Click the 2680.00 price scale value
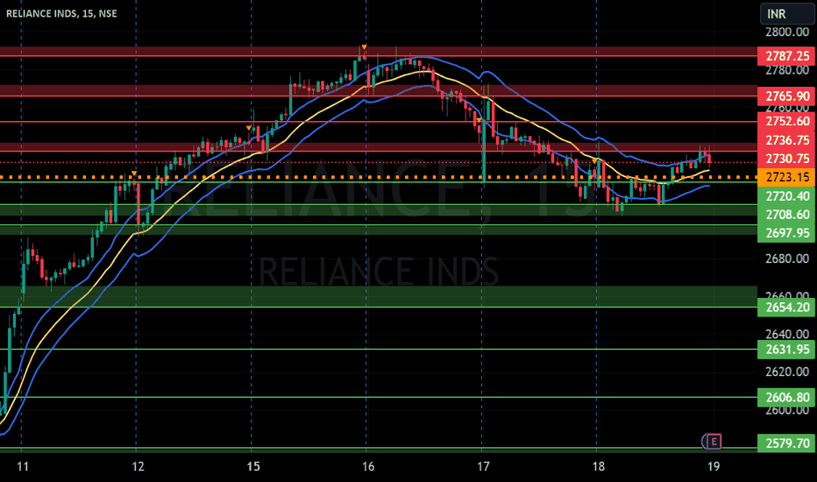 [x=787, y=259]
